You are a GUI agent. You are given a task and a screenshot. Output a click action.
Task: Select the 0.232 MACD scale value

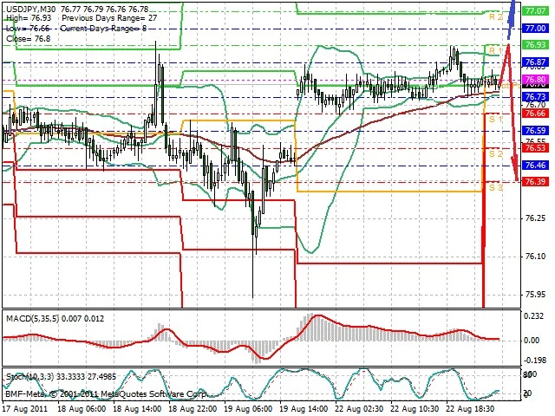(x=534, y=315)
